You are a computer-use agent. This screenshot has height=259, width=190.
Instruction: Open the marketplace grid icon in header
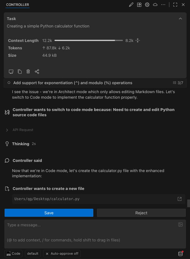tap(139, 5)
